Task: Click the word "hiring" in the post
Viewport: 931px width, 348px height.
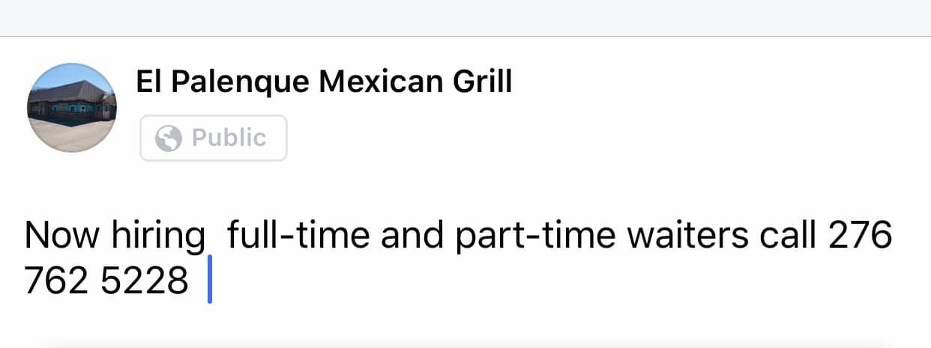Action: [x=158, y=236]
